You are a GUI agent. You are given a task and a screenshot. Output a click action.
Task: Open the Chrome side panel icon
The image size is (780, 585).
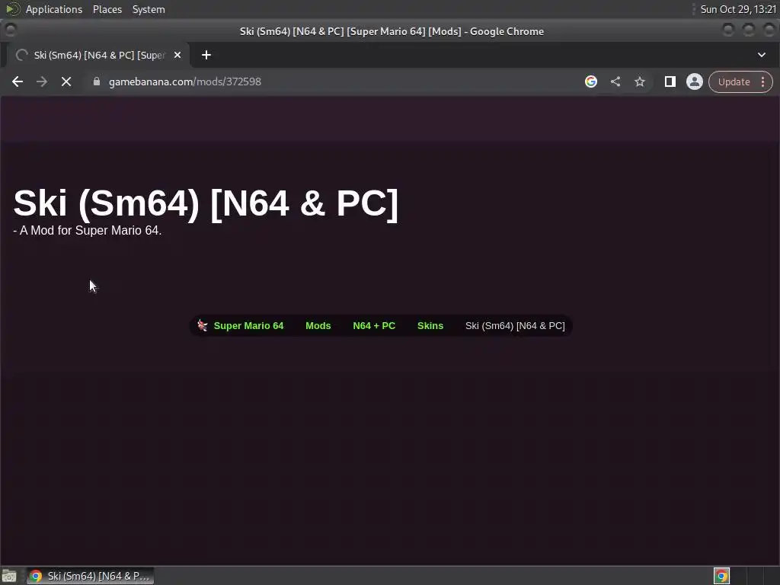click(x=670, y=82)
